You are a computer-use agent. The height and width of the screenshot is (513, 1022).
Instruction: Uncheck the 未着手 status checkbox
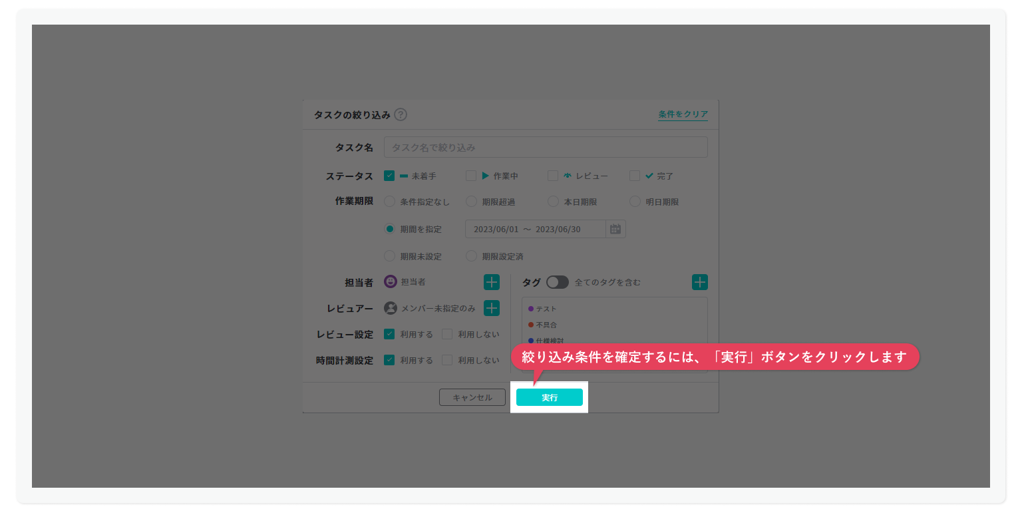pyautogui.click(x=390, y=176)
